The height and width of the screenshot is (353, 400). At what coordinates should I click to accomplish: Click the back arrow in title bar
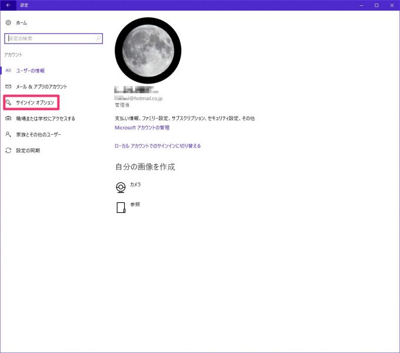[8, 5]
